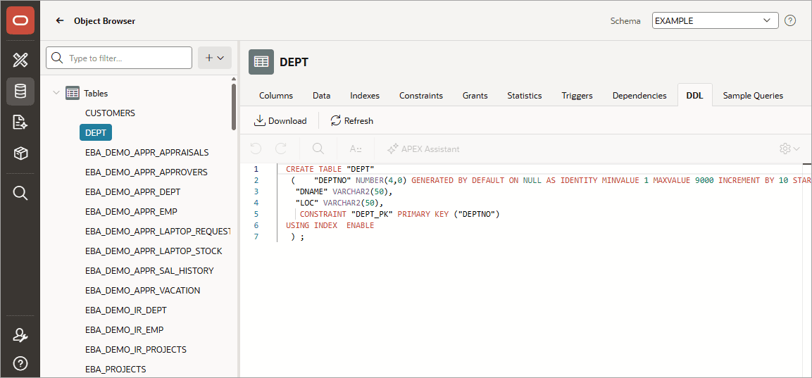Click the CONSTRAINT "DEPT_PK" code line
Viewport: 812px width, 378px height.
(399, 214)
